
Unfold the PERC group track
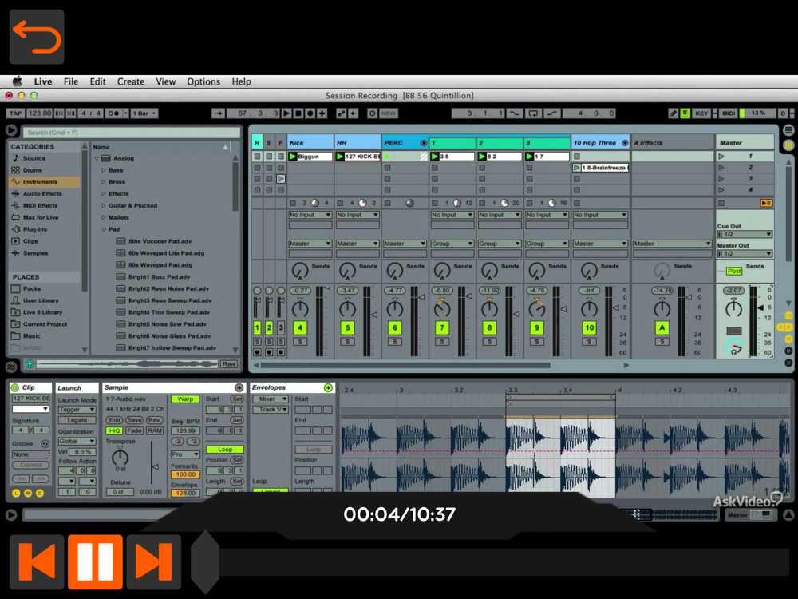pos(424,143)
